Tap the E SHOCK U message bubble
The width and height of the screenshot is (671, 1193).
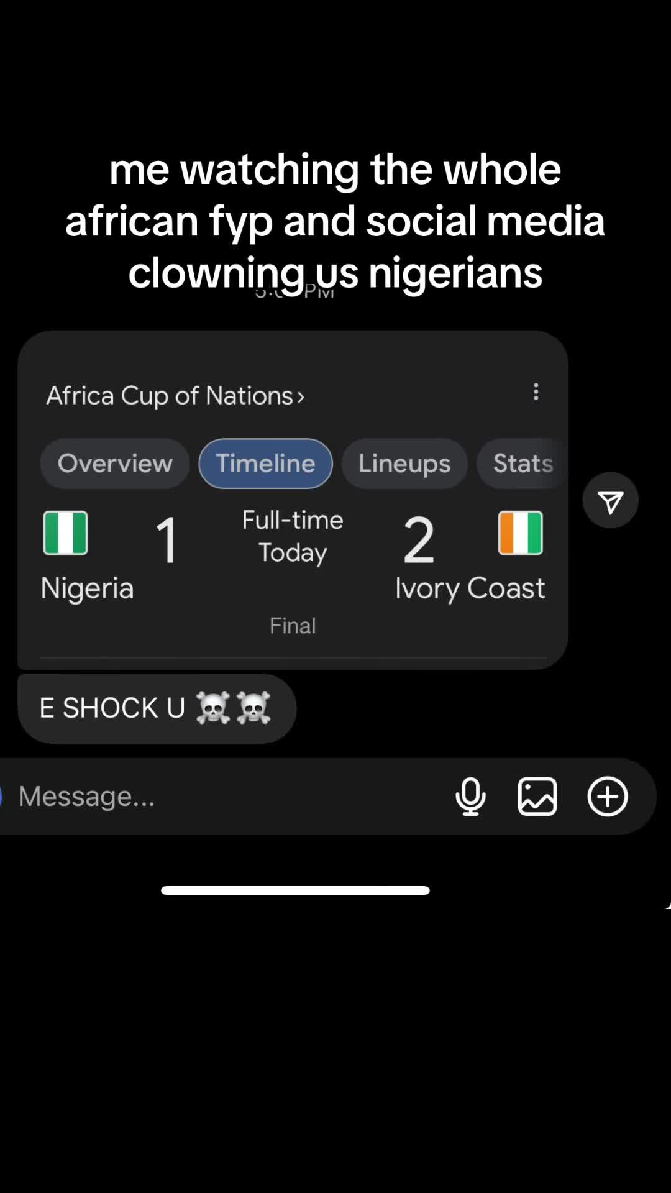point(157,708)
